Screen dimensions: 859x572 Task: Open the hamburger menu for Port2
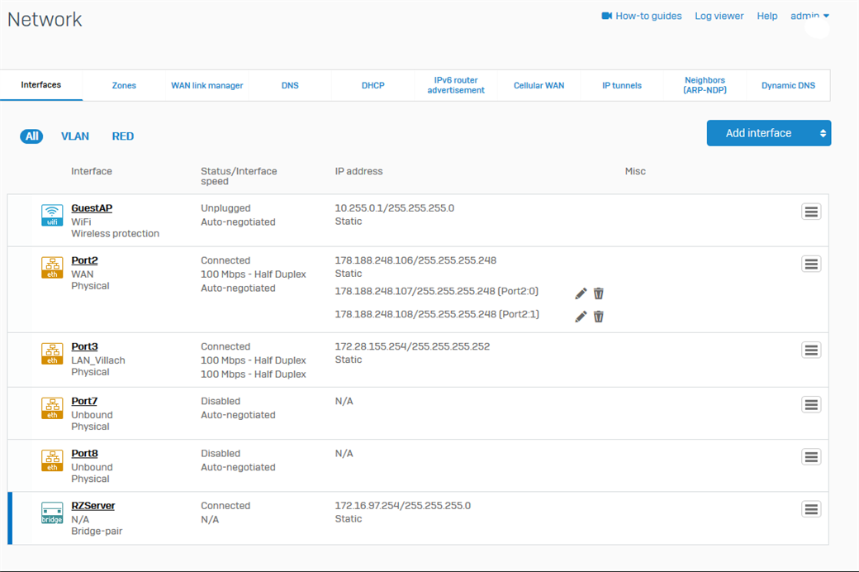(x=811, y=264)
